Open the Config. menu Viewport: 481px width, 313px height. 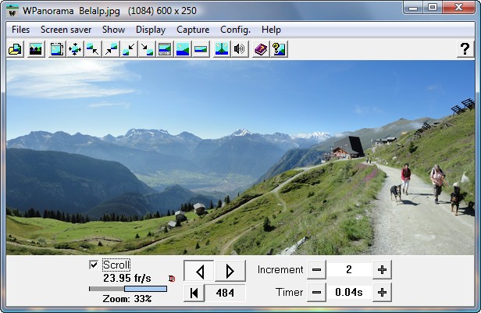[x=235, y=30]
